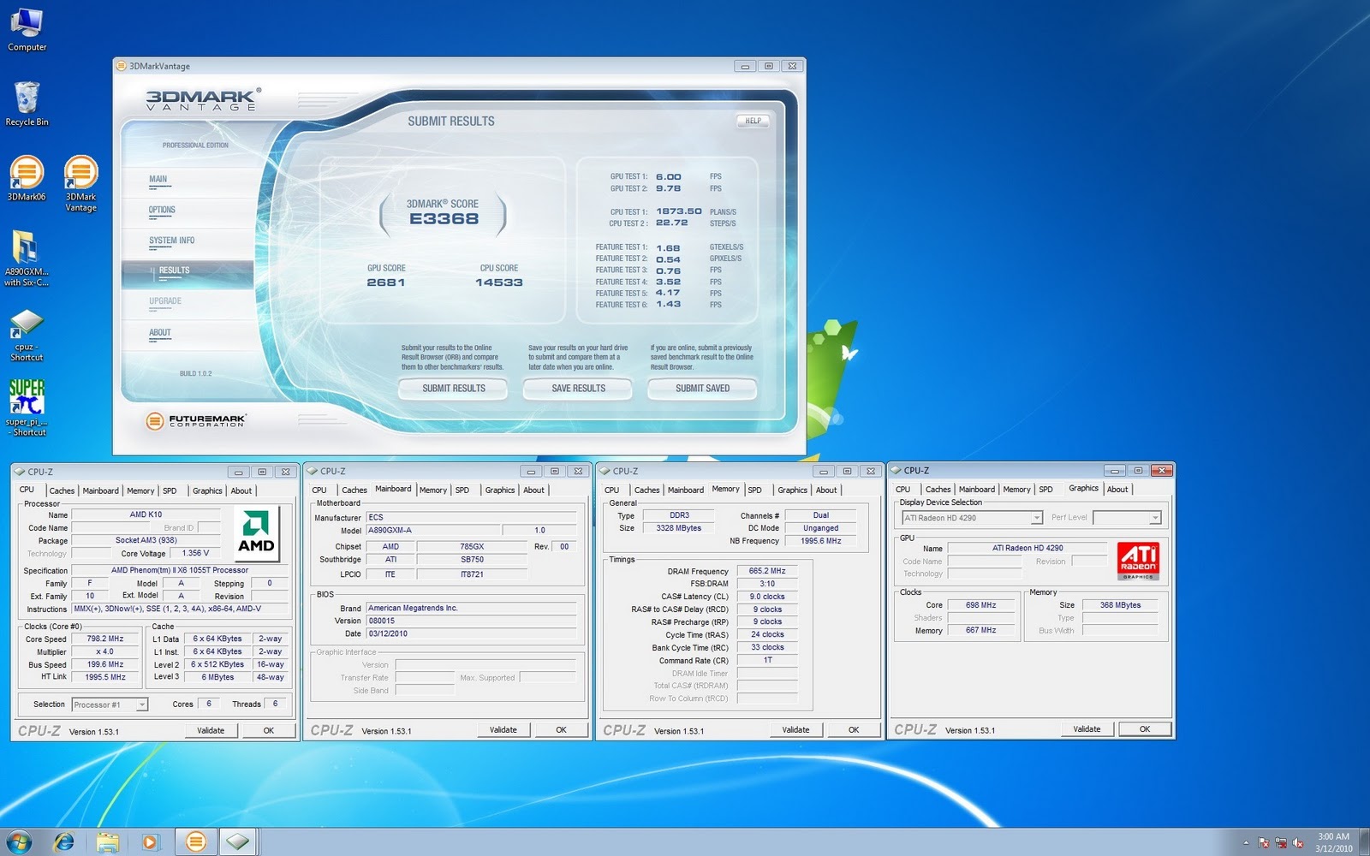This screenshot has height=856, width=1370.
Task: Open Windows Media Player from the taskbar
Action: point(150,842)
